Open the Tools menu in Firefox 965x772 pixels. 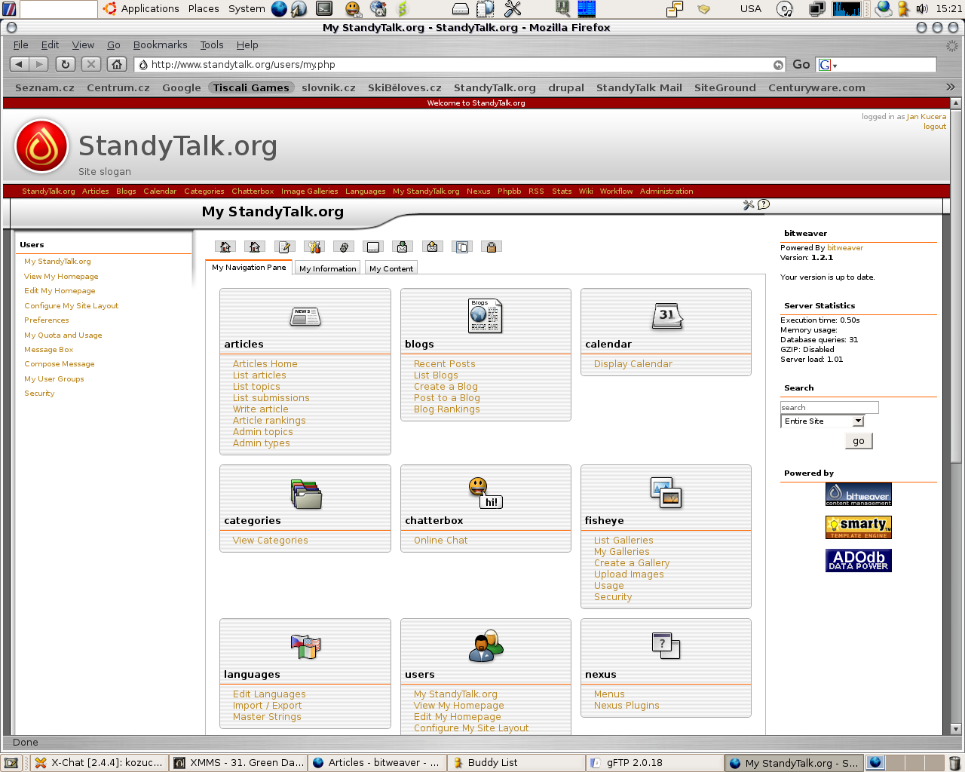coord(212,45)
